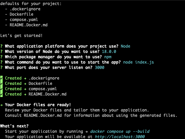Click the 18.0.0 version answer
Screen dimensions: 185x139
(109, 51)
